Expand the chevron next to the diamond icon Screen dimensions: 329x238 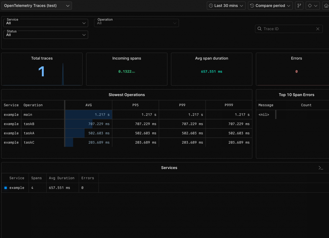coord(316,6)
